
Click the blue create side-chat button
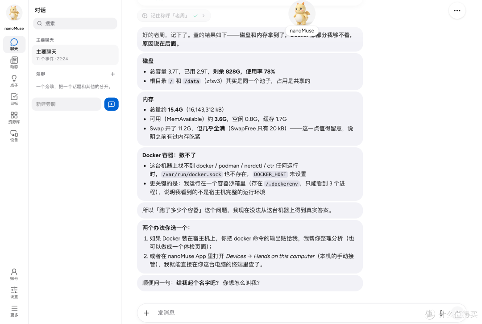click(111, 104)
